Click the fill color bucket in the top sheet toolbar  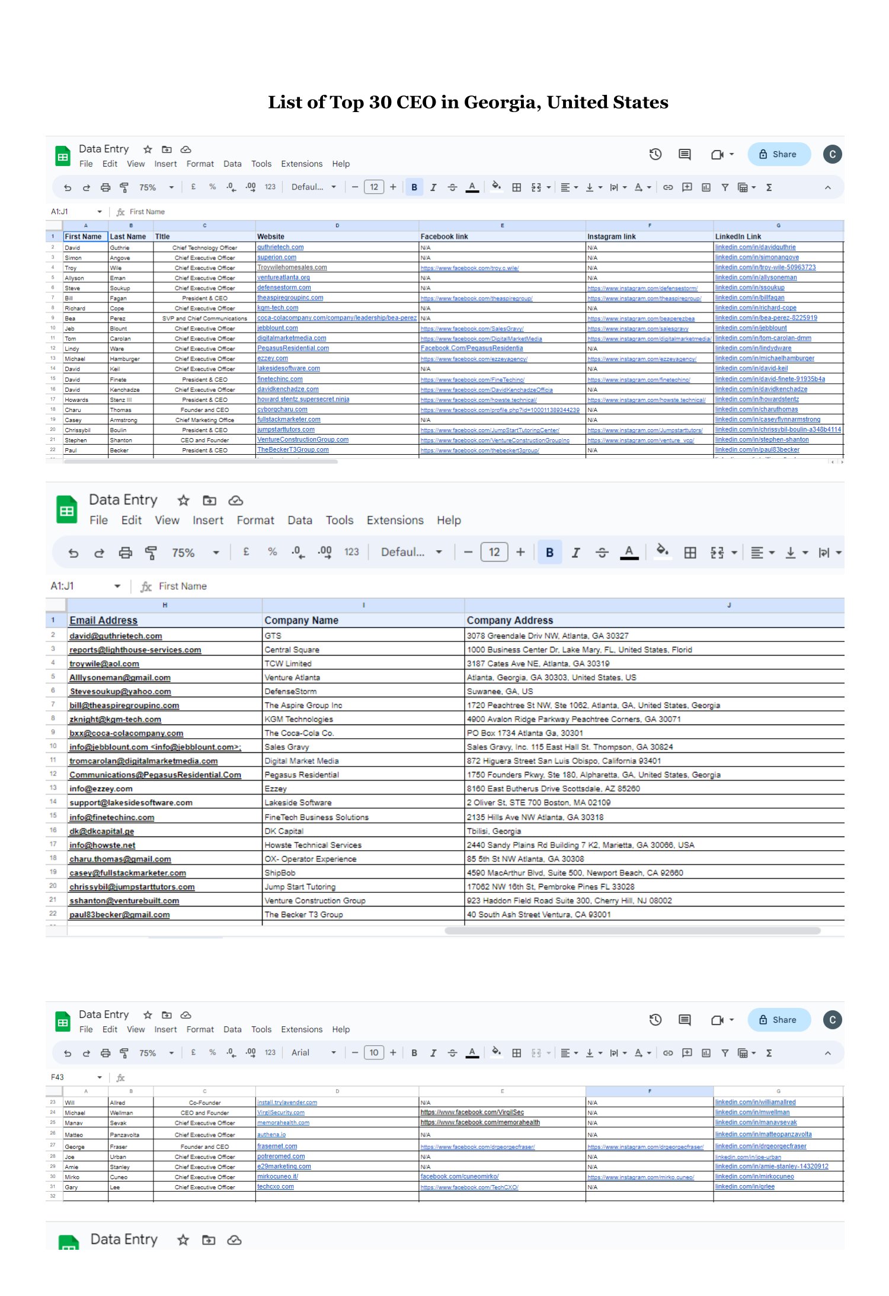497,187
